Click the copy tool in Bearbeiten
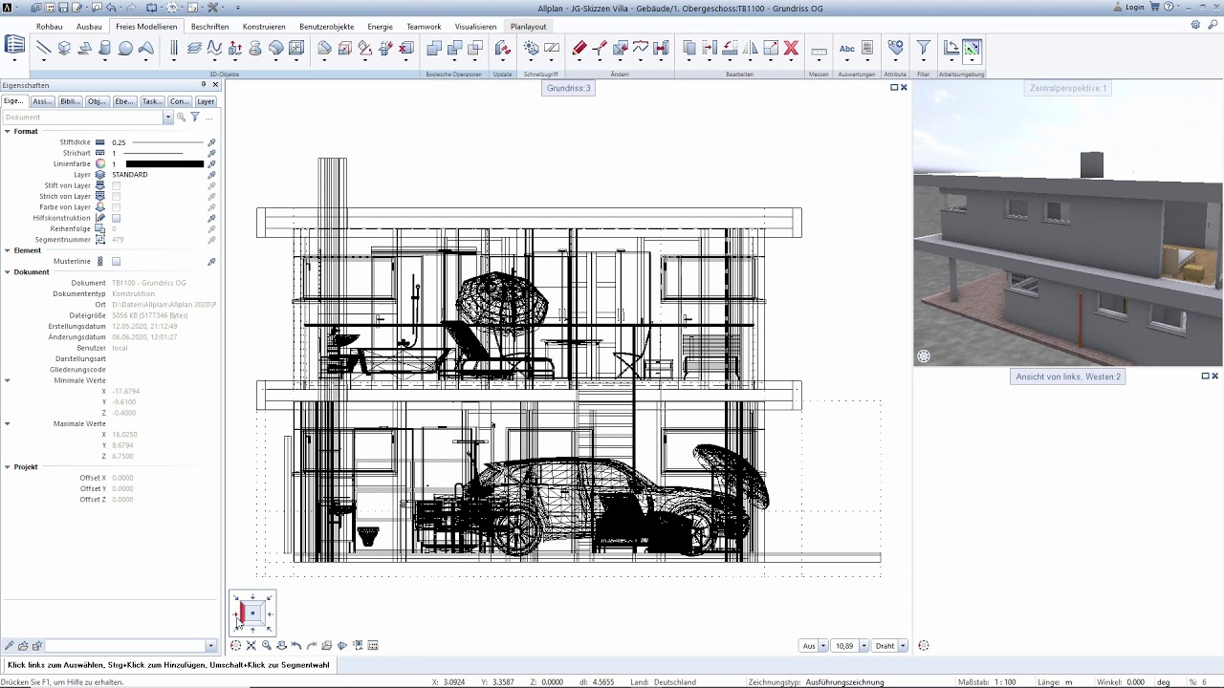 (x=688, y=48)
